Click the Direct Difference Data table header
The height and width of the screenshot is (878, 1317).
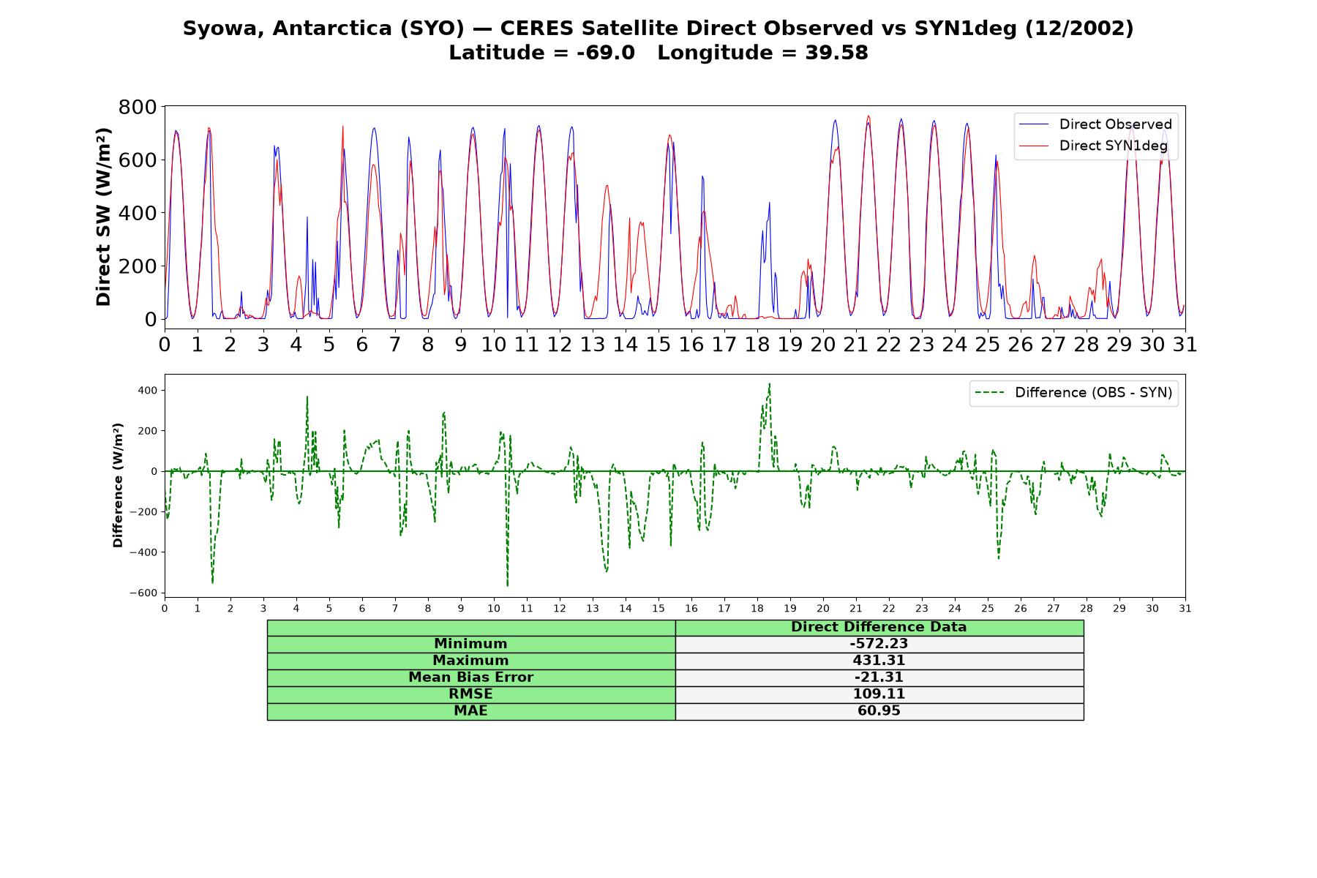pos(879,627)
